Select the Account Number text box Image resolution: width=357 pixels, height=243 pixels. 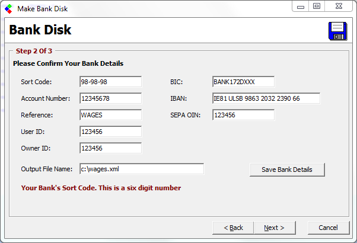(x=110, y=98)
